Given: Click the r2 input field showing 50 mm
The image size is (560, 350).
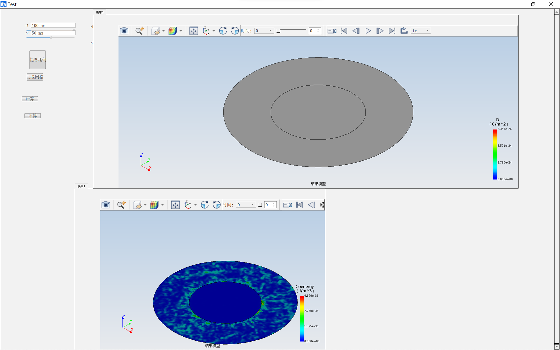Looking at the screenshot, I should (x=53, y=33).
